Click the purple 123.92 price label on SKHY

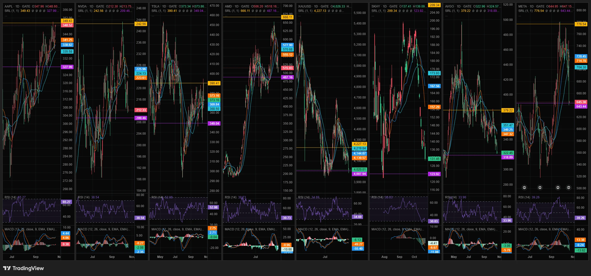[435, 174]
